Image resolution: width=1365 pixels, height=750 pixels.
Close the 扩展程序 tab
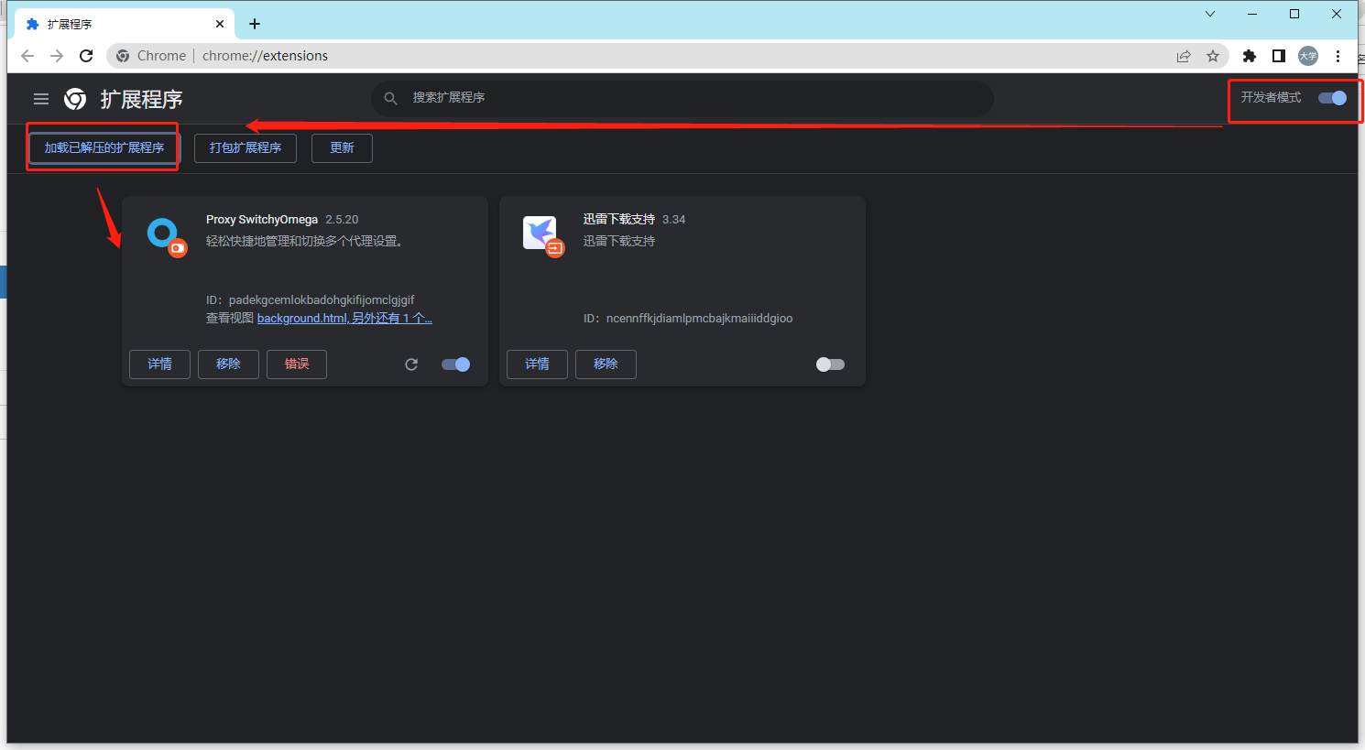point(220,24)
